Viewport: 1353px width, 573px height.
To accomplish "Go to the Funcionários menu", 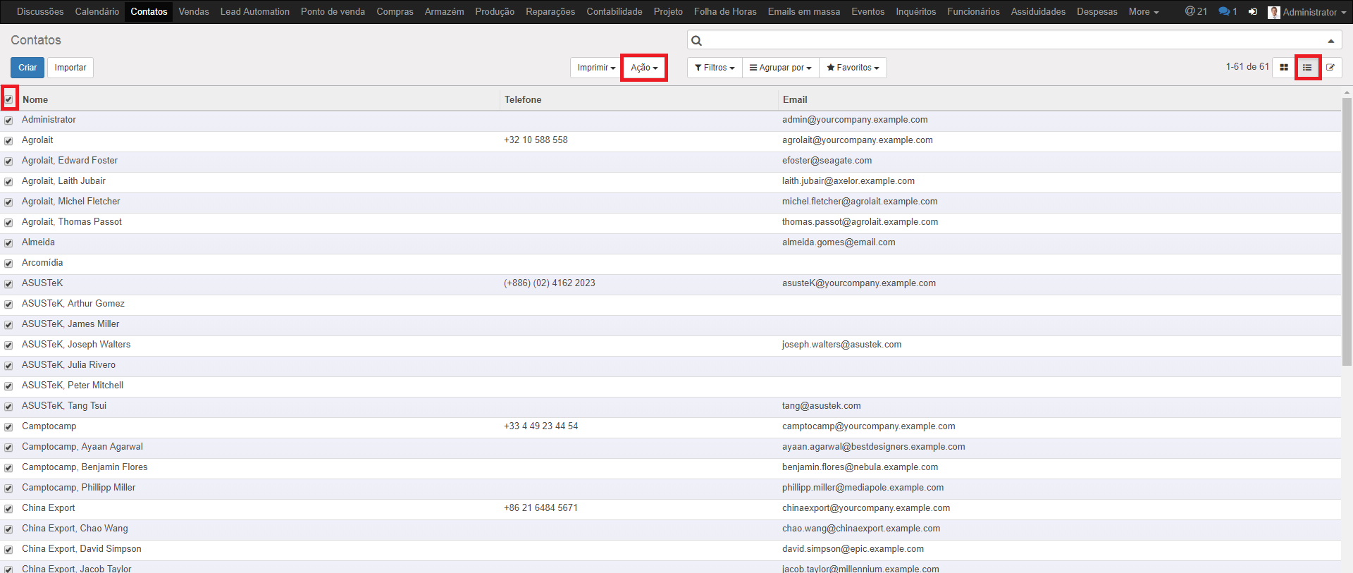I will click(x=973, y=12).
